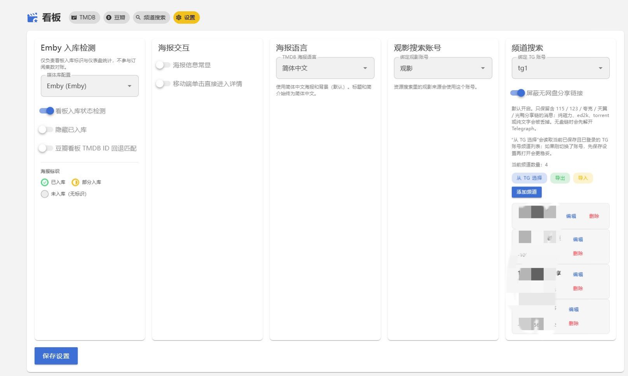
Task: Expand the TMDB 海报语言 dropdown
Action: (325, 68)
